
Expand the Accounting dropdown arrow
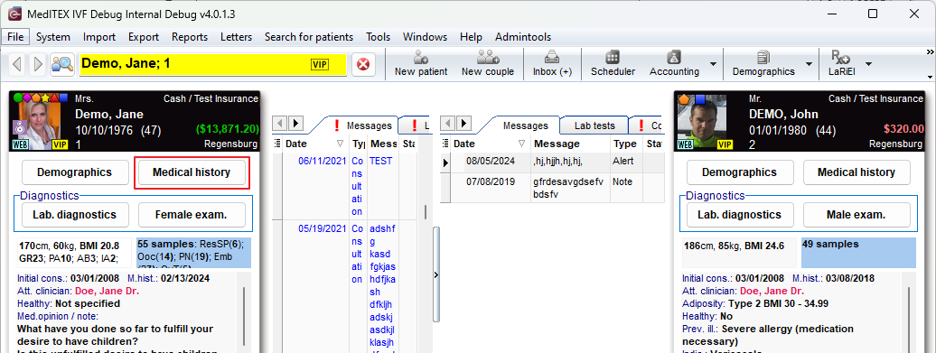[713, 64]
